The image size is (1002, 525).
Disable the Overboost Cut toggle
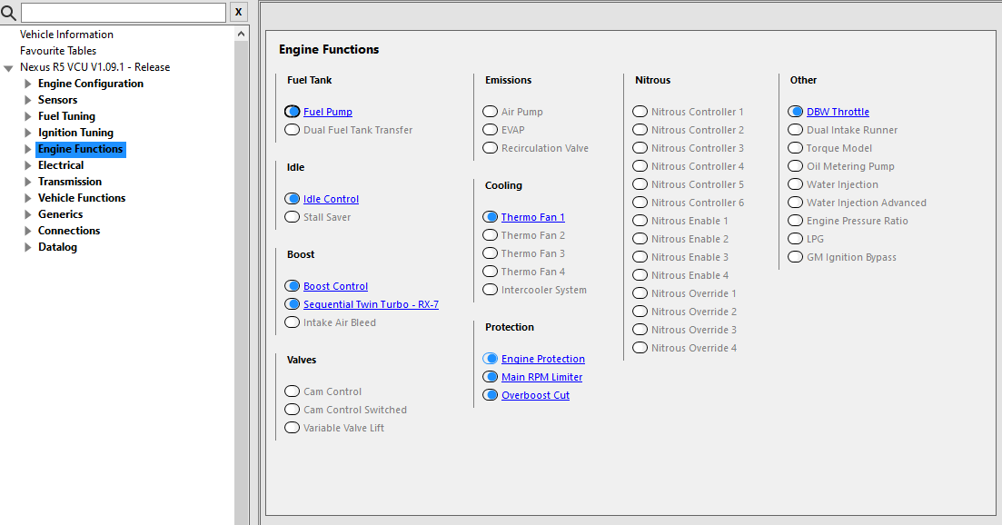491,395
